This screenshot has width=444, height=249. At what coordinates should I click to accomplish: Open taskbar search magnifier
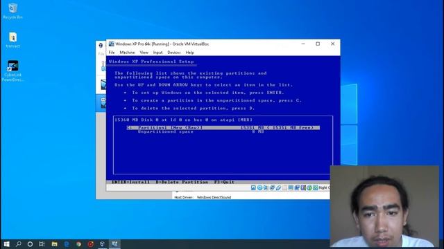pyautogui.click(x=19, y=244)
